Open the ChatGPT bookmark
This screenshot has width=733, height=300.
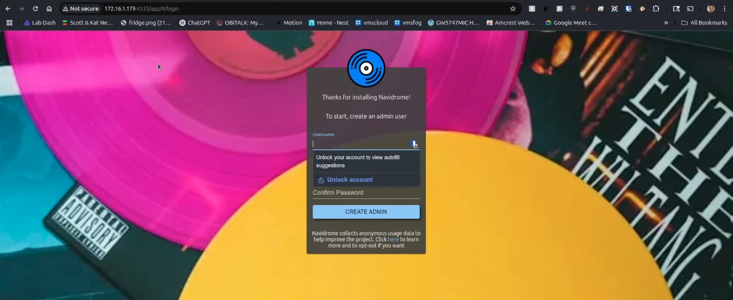[x=195, y=22]
